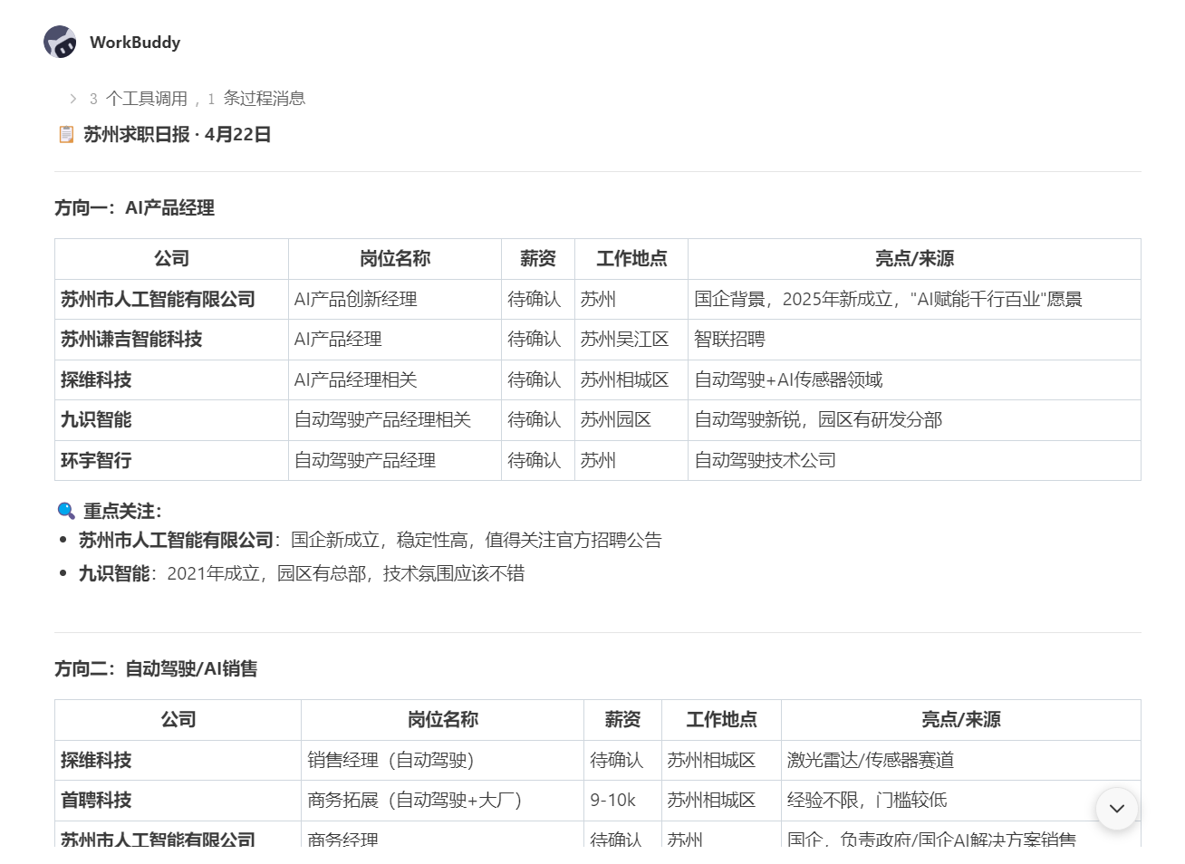The height and width of the screenshot is (864, 1185).
Task: Click the 9-10k salary cell
Action: (x=612, y=801)
